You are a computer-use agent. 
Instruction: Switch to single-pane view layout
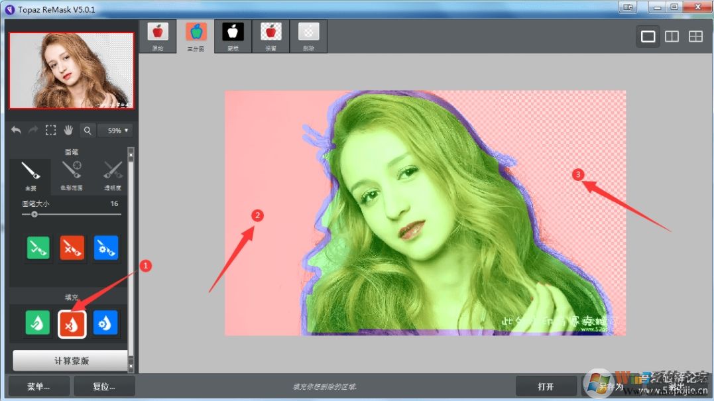648,36
